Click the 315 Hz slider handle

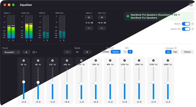click(81, 83)
